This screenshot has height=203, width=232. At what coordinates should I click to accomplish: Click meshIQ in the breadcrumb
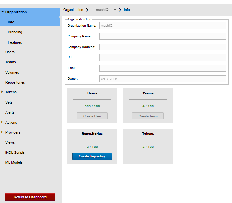click(102, 10)
